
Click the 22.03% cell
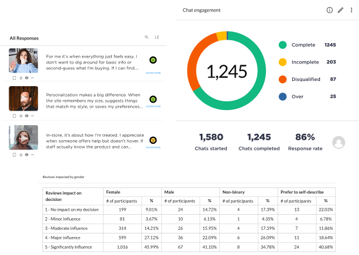(x=326, y=210)
